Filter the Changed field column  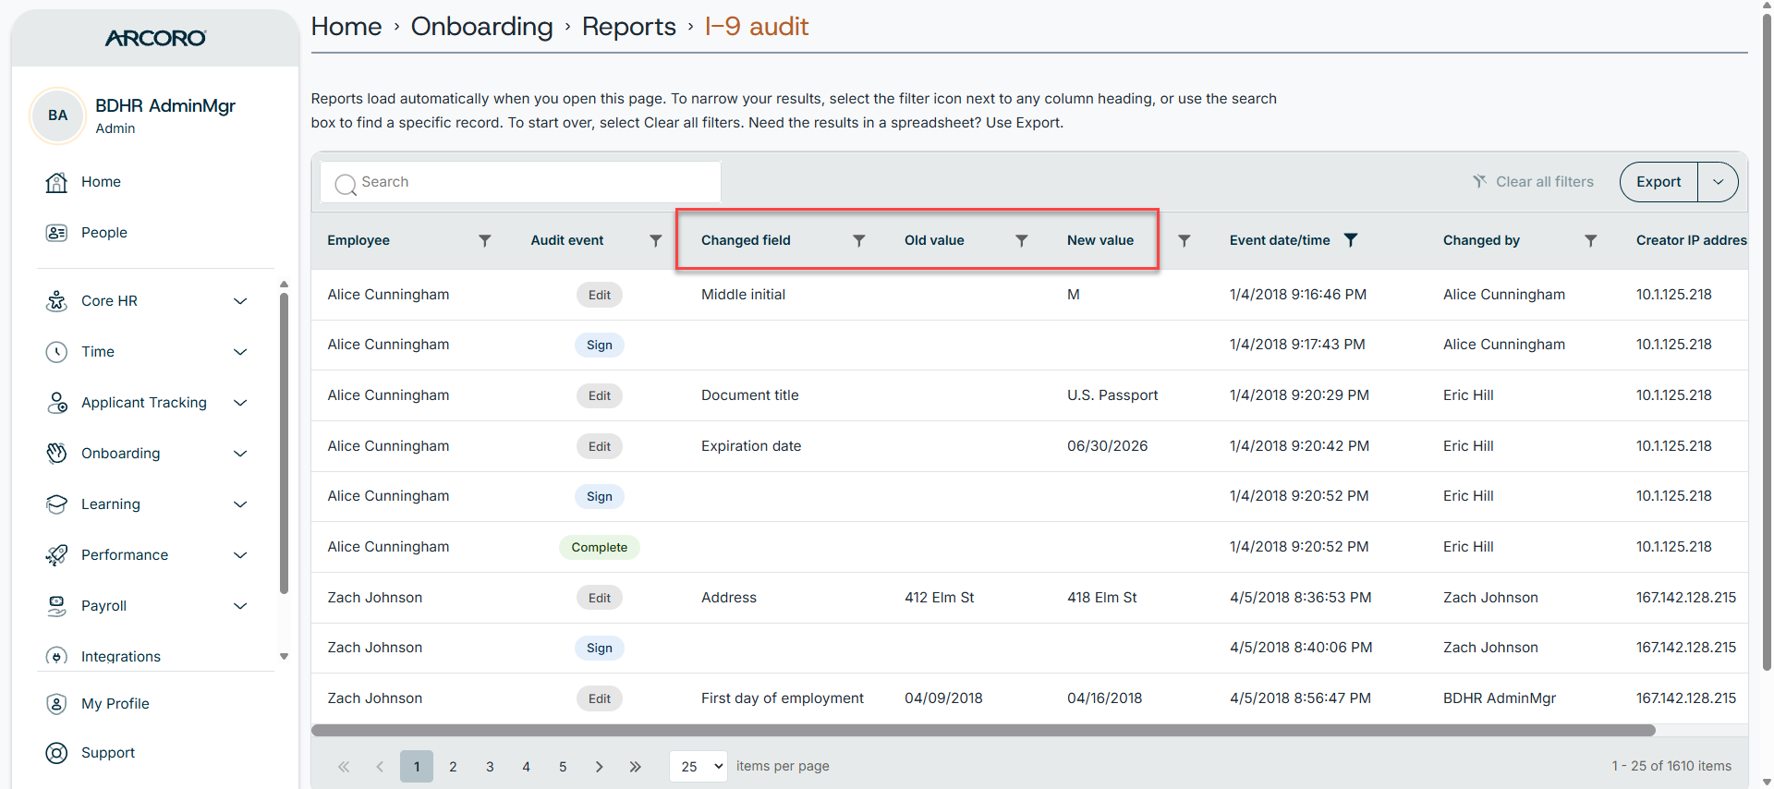(858, 240)
